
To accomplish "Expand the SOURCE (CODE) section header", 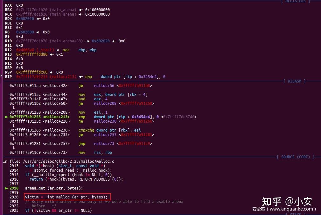I will pyautogui.click(x=295, y=157).
